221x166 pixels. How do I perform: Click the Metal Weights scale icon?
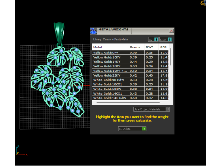pos(93,31)
